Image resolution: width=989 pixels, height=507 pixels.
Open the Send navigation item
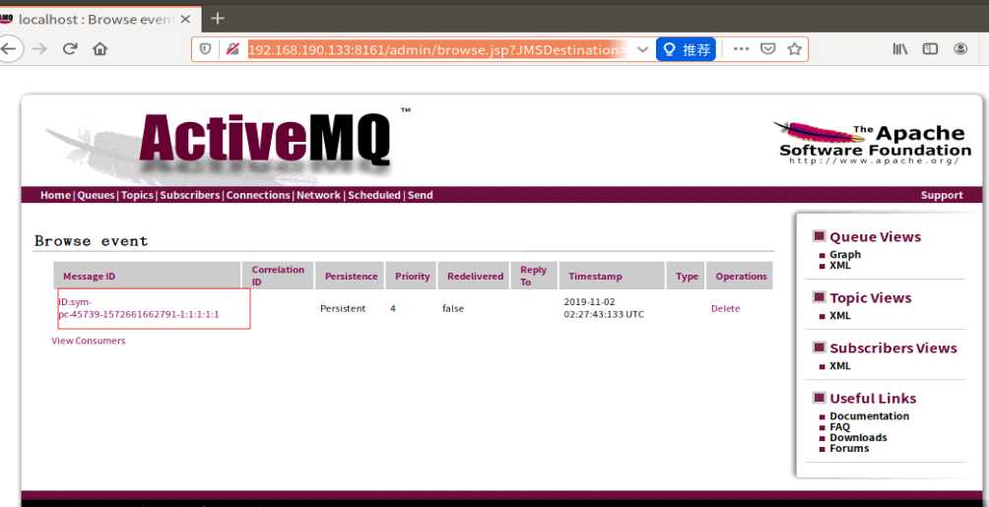pos(420,195)
